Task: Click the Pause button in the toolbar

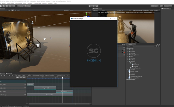Action: (94, 6)
